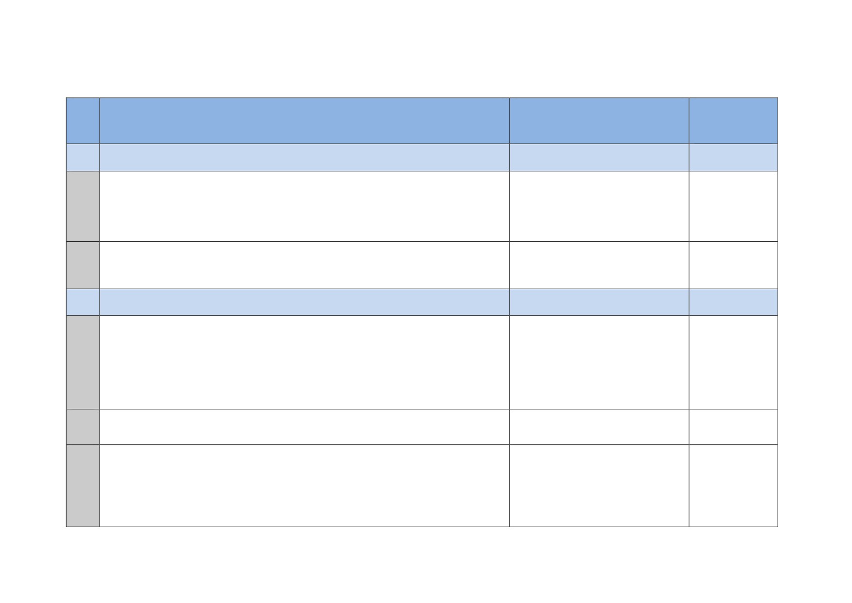Select third-column cell of shortest white row
This screenshot has height=603, width=852.
[599, 427]
